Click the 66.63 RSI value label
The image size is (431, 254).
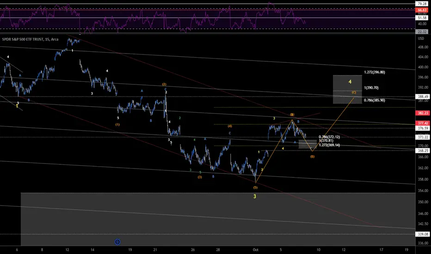422,10
